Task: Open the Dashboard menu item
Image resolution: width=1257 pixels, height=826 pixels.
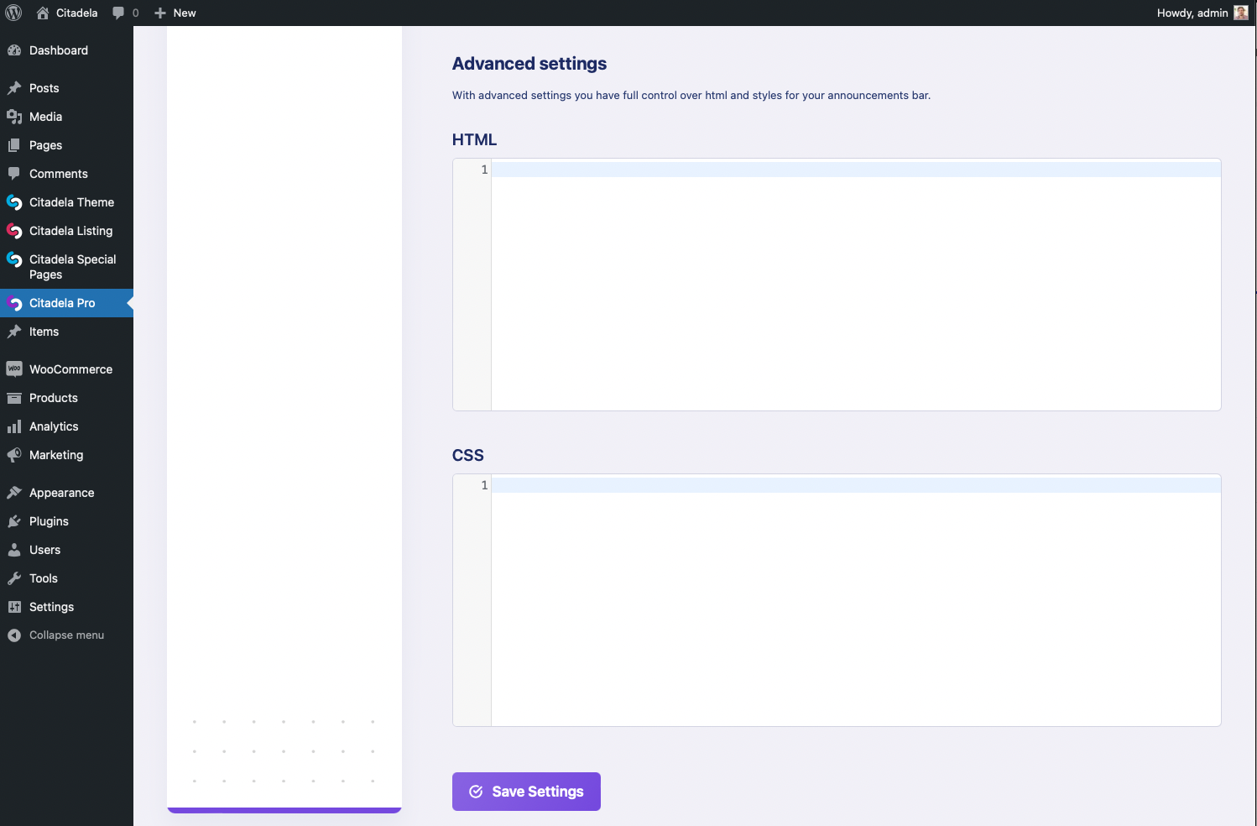Action: tap(66, 50)
